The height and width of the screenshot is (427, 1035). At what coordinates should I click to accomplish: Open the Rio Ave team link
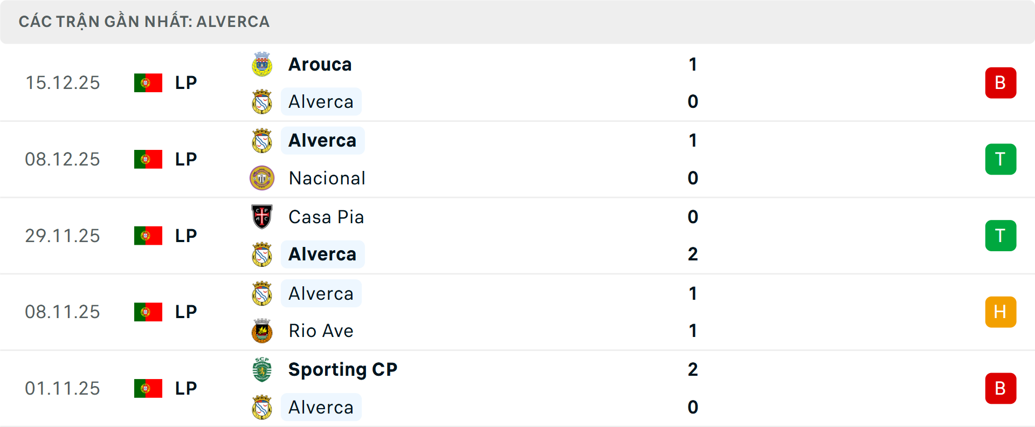click(x=321, y=331)
